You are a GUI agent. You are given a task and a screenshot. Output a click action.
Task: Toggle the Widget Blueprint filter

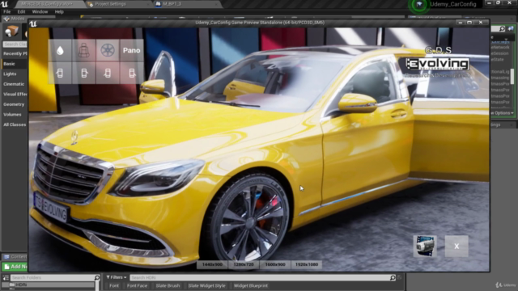pos(251,285)
